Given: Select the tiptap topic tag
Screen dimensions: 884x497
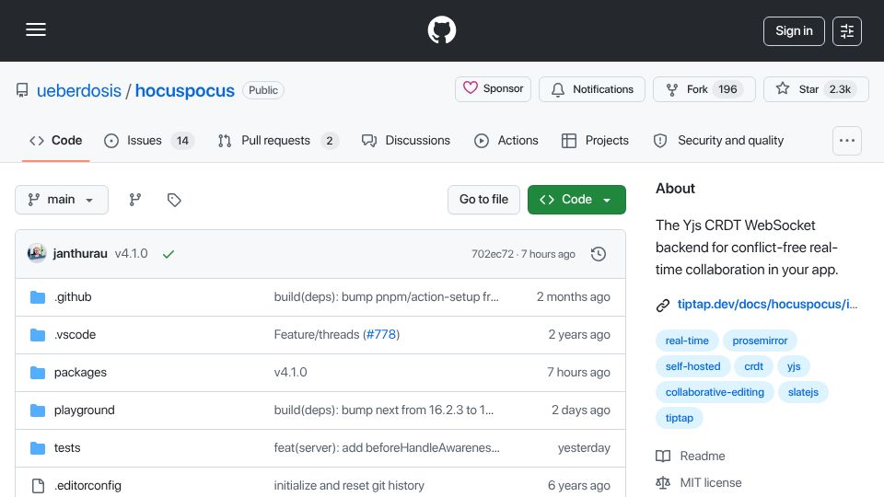Looking at the screenshot, I should [679, 418].
